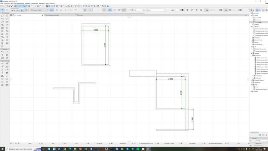
Task: Select the Text tool marked with A
Action: click(x=3, y=70)
